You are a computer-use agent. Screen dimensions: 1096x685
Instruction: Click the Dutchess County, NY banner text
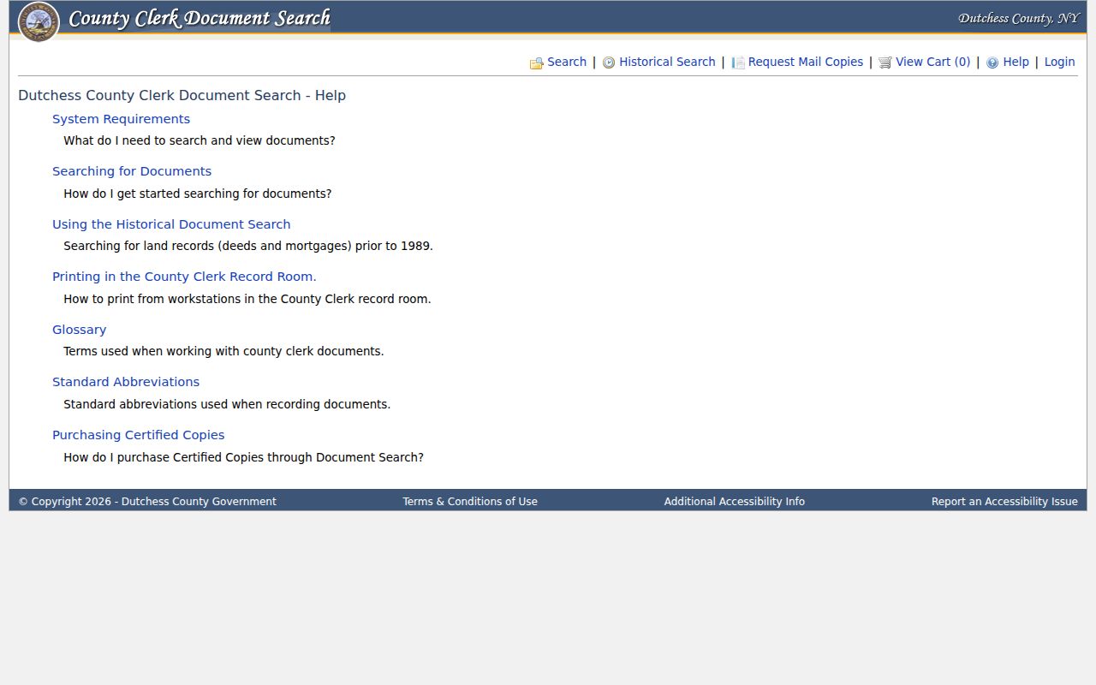1019,18
